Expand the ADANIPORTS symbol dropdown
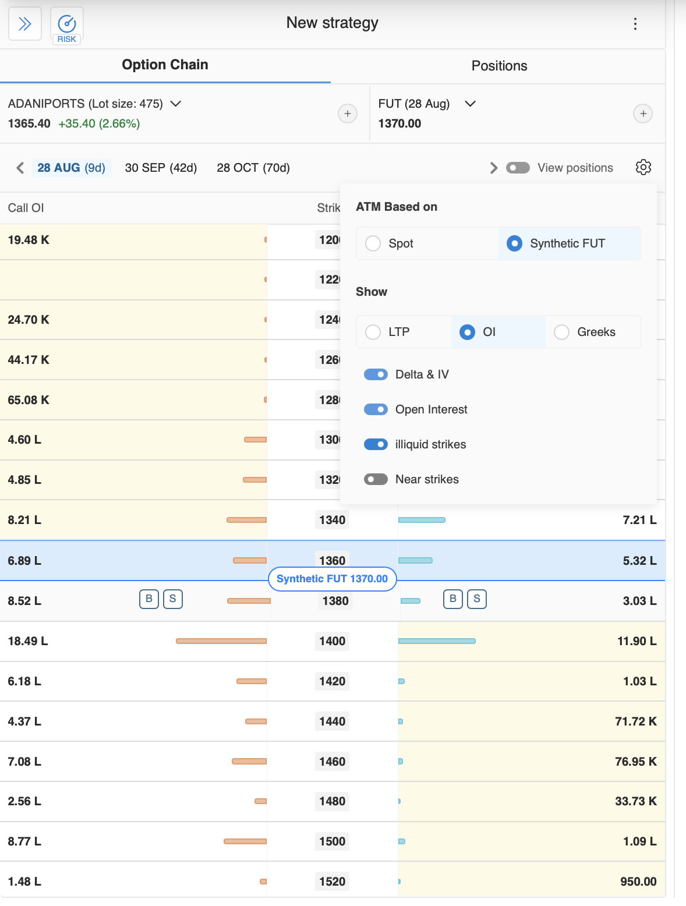The height and width of the screenshot is (906, 686). tap(175, 104)
